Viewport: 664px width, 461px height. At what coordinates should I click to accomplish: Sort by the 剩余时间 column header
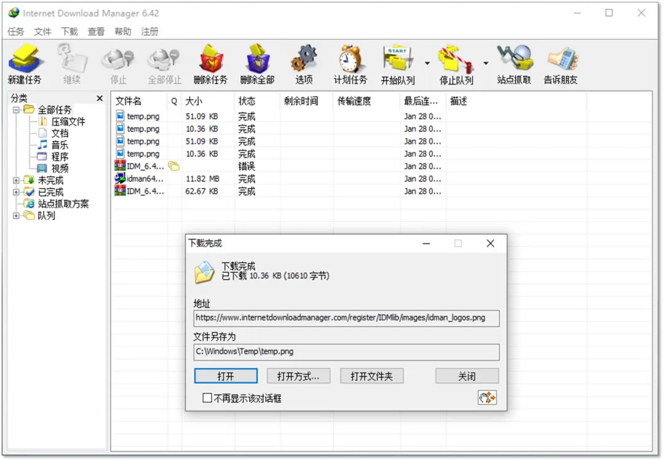pyautogui.click(x=307, y=101)
